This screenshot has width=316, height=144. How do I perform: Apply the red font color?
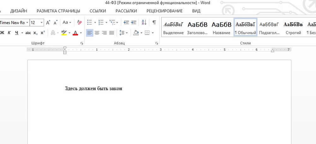click(75, 33)
